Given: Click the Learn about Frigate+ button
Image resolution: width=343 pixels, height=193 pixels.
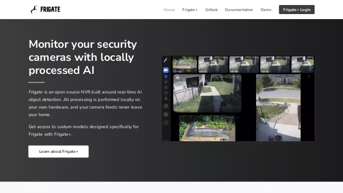Looking at the screenshot, I should coord(58,151).
